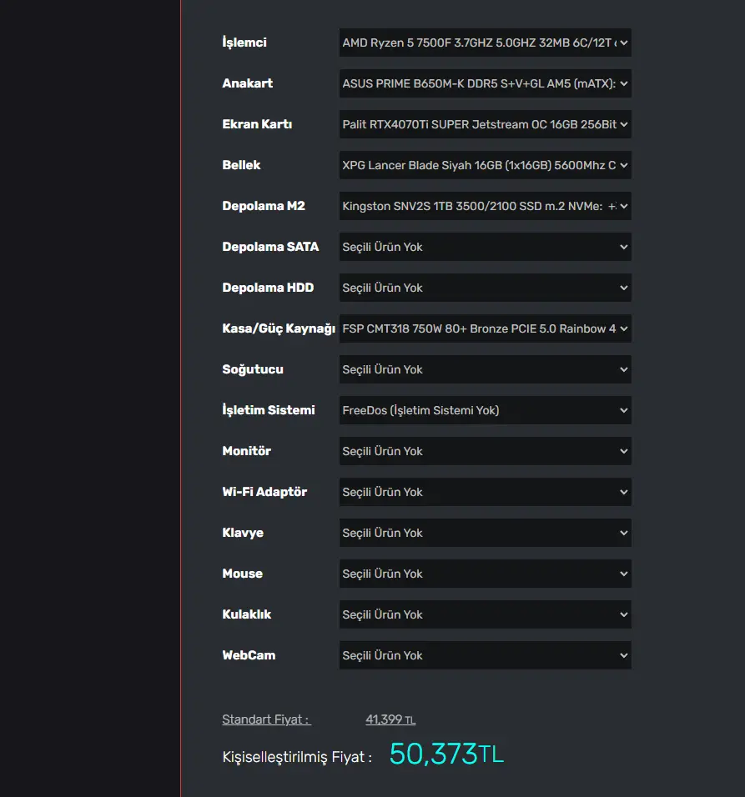Click the Soğutucu label

(253, 369)
